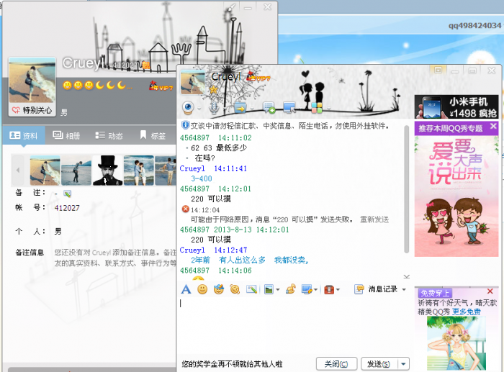Open the large profile avatar photo
The image size is (504, 372).
32,81
